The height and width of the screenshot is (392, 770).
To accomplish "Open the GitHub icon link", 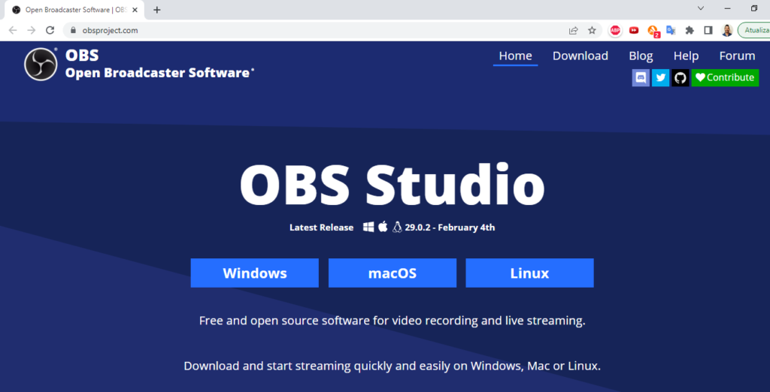I will (680, 77).
